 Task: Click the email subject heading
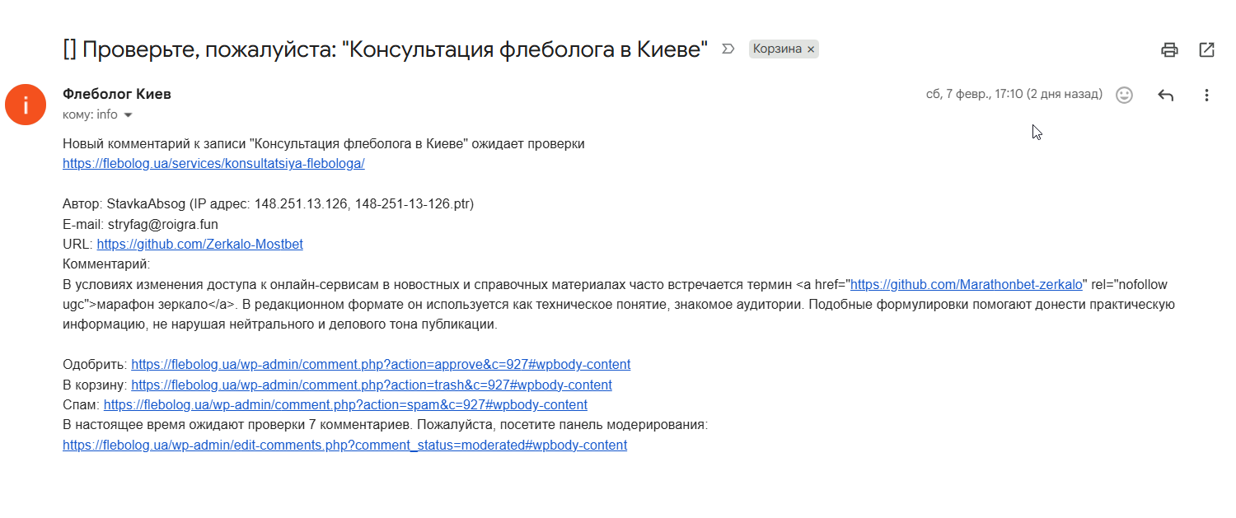pyautogui.click(x=385, y=49)
